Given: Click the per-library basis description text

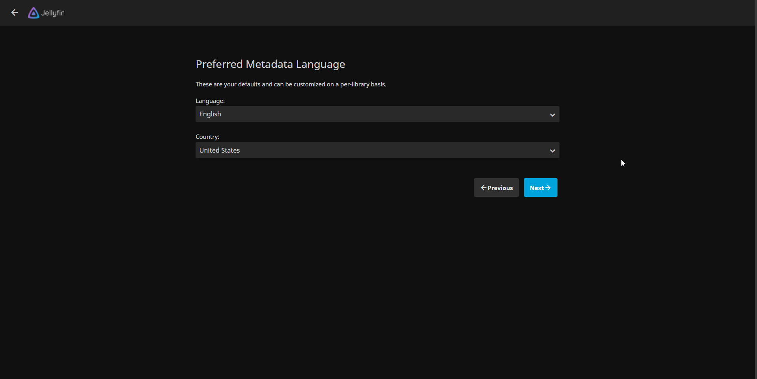Looking at the screenshot, I should 291,84.
